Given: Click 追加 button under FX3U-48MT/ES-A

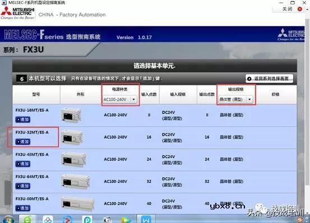Looking at the screenshot, I should click(23, 164).
